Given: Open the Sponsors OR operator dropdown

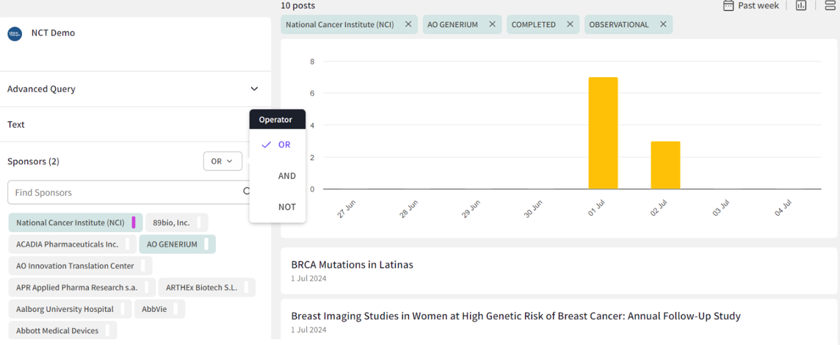Looking at the screenshot, I should pos(222,161).
